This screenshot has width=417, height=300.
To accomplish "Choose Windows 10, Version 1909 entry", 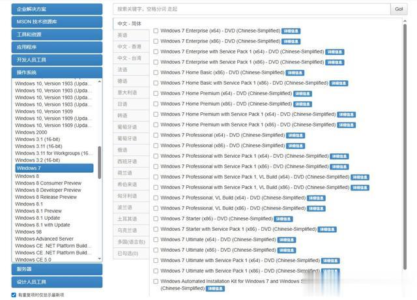I will point(44,112).
